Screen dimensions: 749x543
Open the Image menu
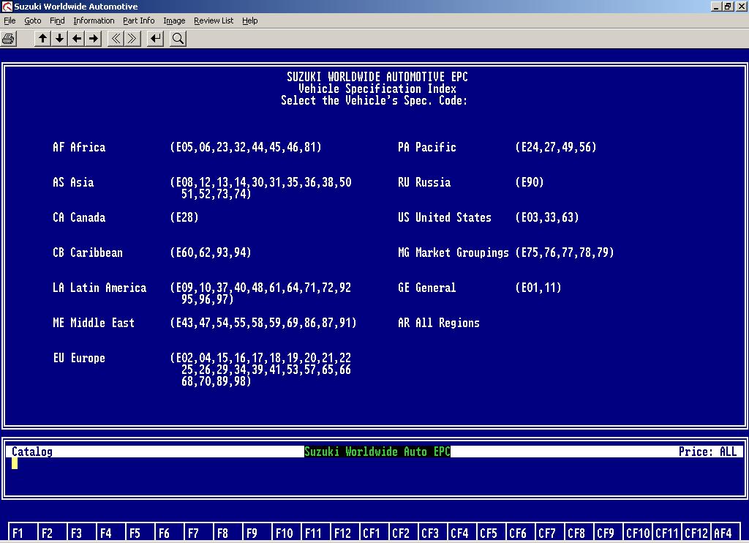174,20
